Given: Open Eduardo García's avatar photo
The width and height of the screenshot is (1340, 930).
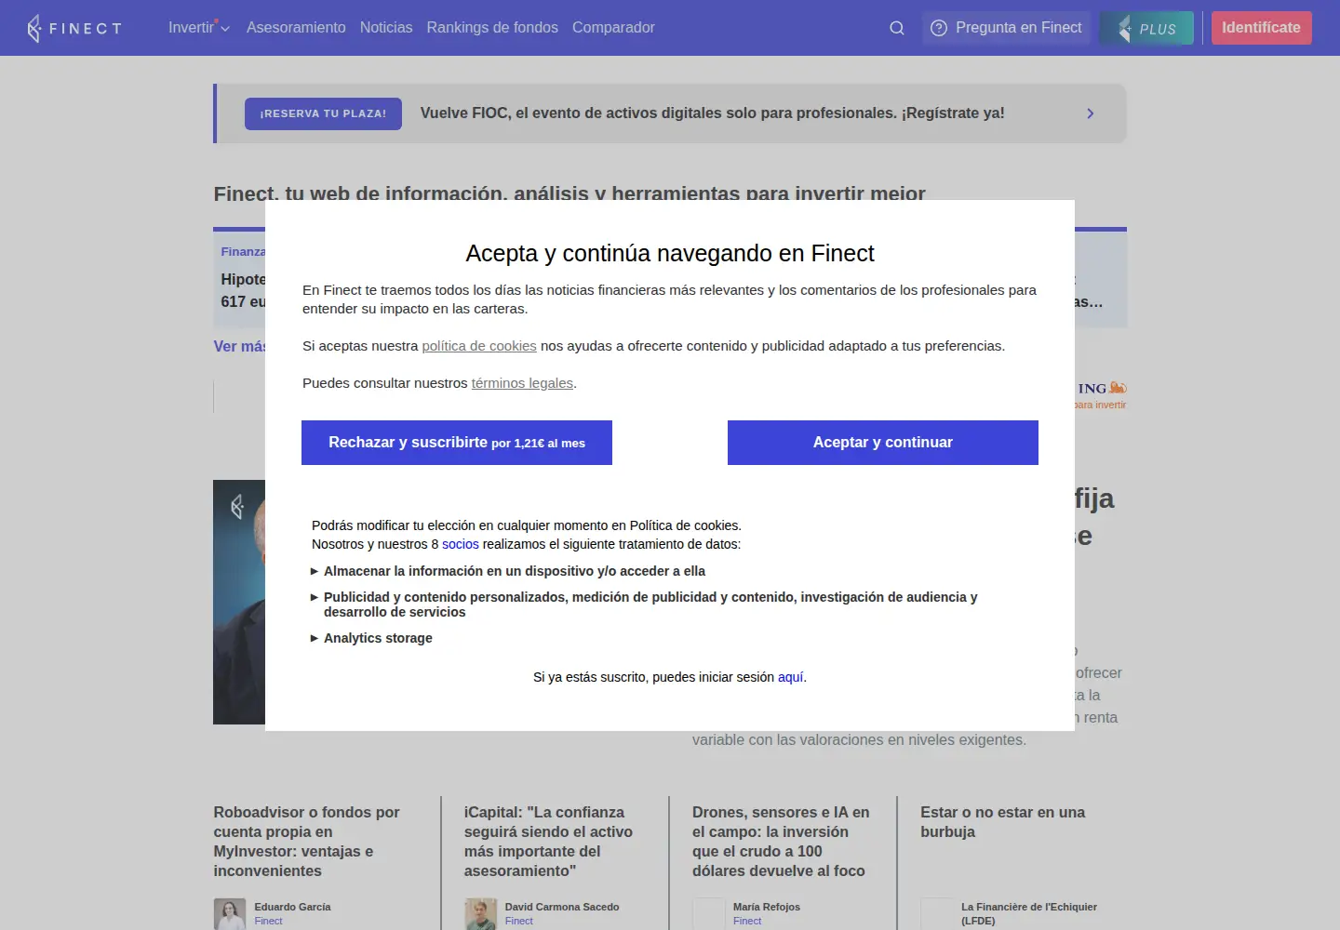Looking at the screenshot, I should pos(230,914).
